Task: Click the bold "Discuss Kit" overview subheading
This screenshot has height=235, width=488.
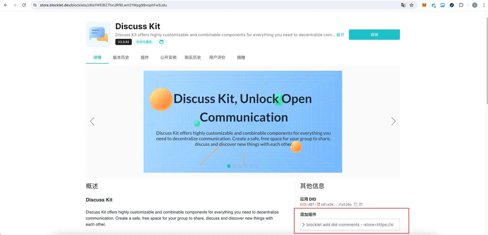Action: (99, 200)
